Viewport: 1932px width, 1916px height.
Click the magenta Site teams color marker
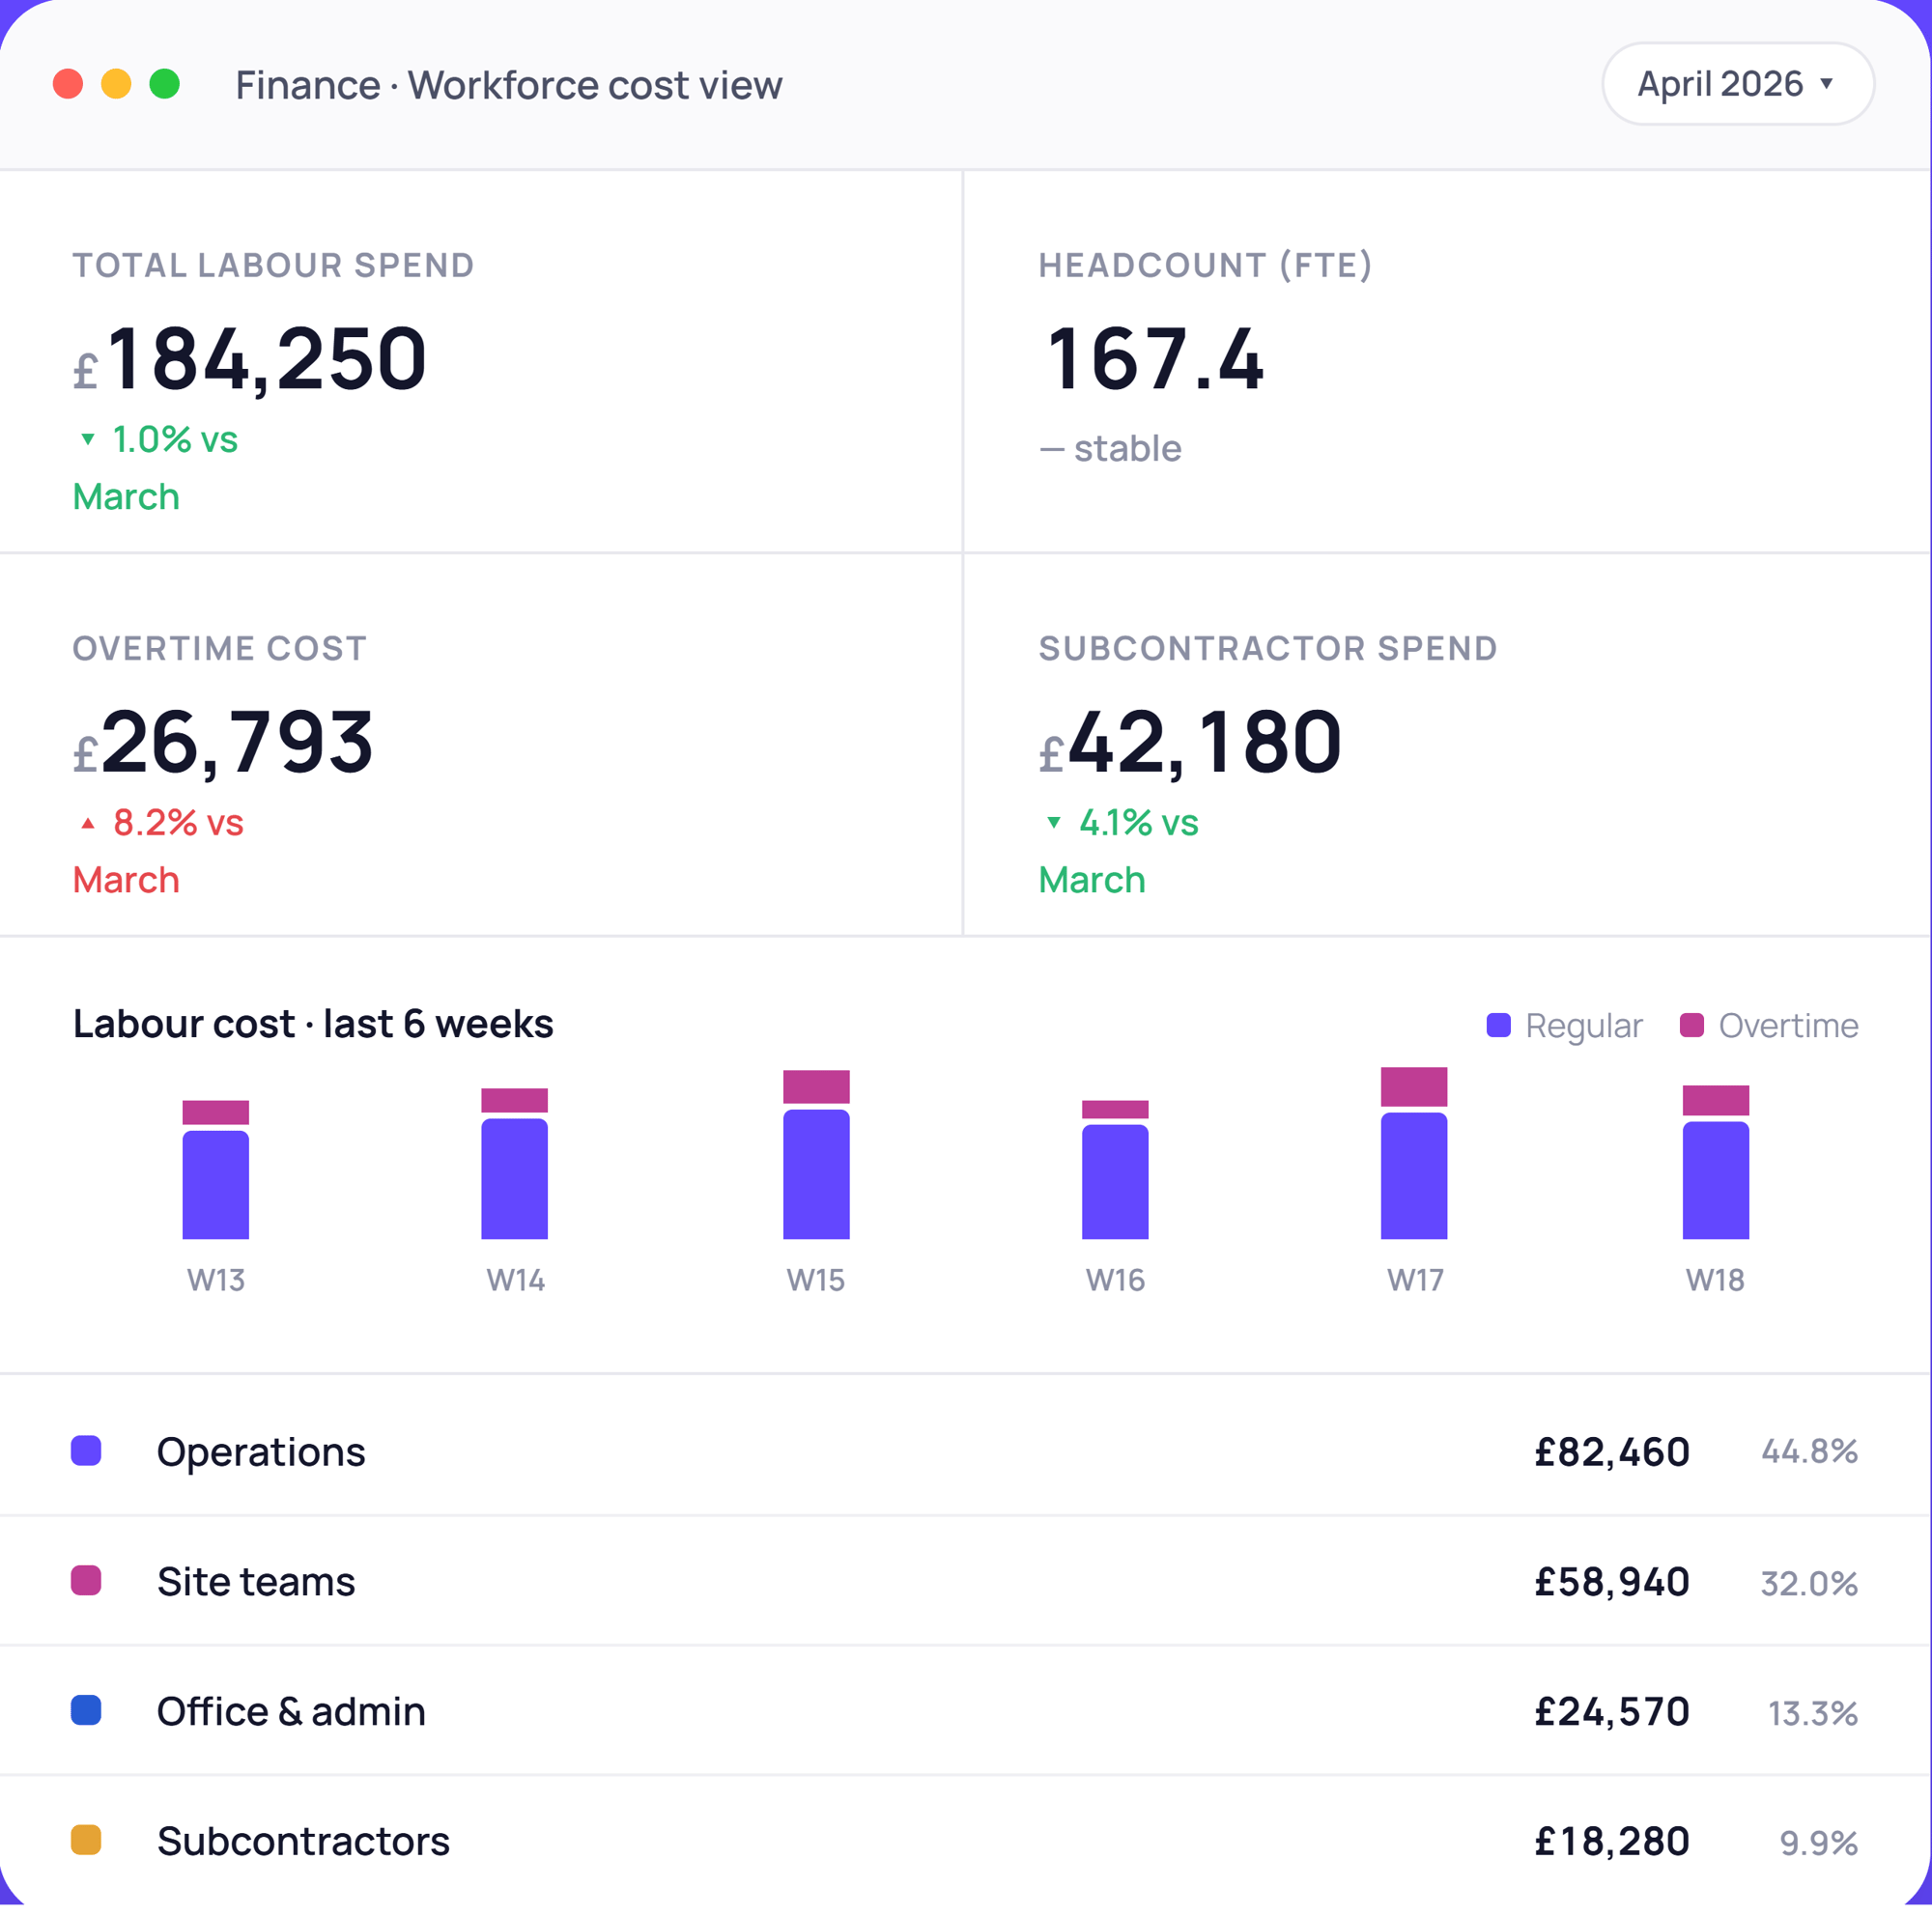[86, 1581]
